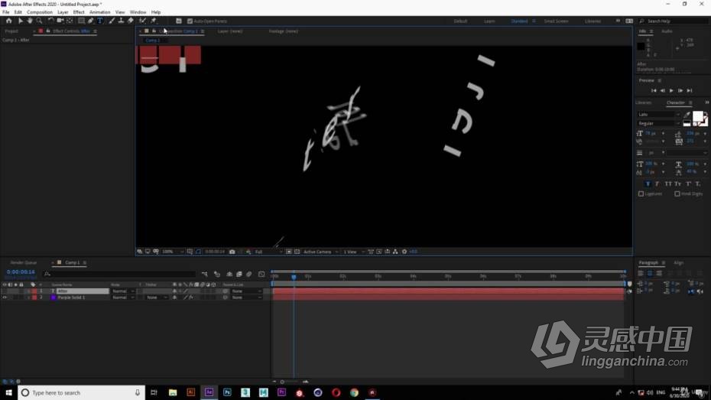Viewport: 711px width, 400px height.
Task: Select the Puppet Pin tool
Action: 154,21
